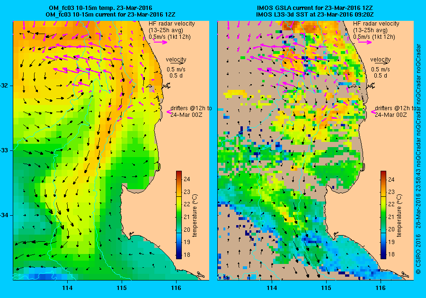Click 'HF radar velocity' label in right map
The image size is (426, 298).
(x=376, y=24)
